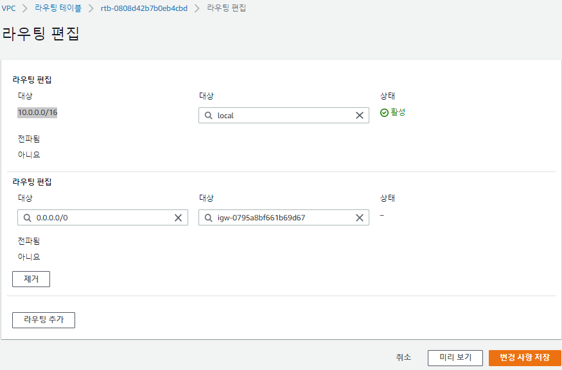Focus the igw-0795a8bf661b69d67 target input
The width and height of the screenshot is (562, 370).
pyautogui.click(x=284, y=218)
